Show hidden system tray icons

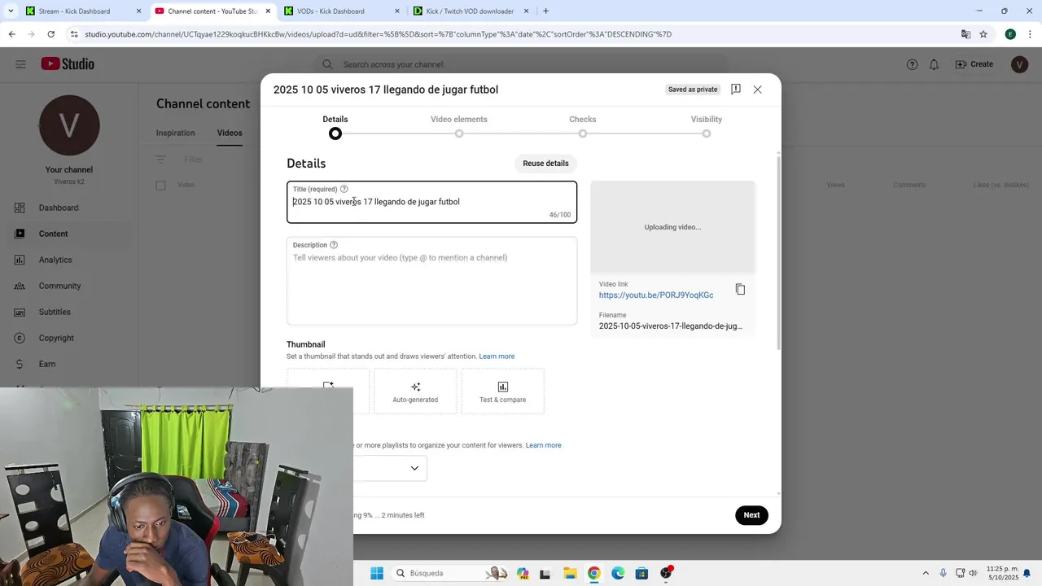coord(925,573)
